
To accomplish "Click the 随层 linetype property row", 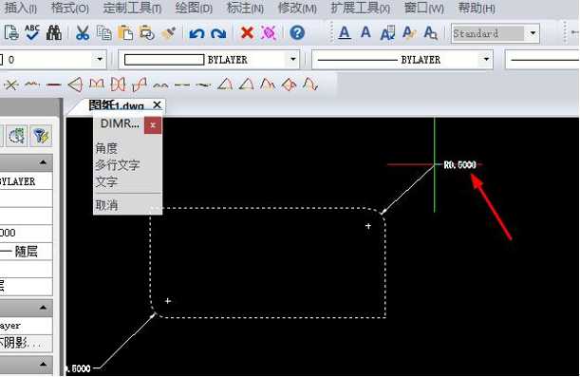I will (26, 252).
